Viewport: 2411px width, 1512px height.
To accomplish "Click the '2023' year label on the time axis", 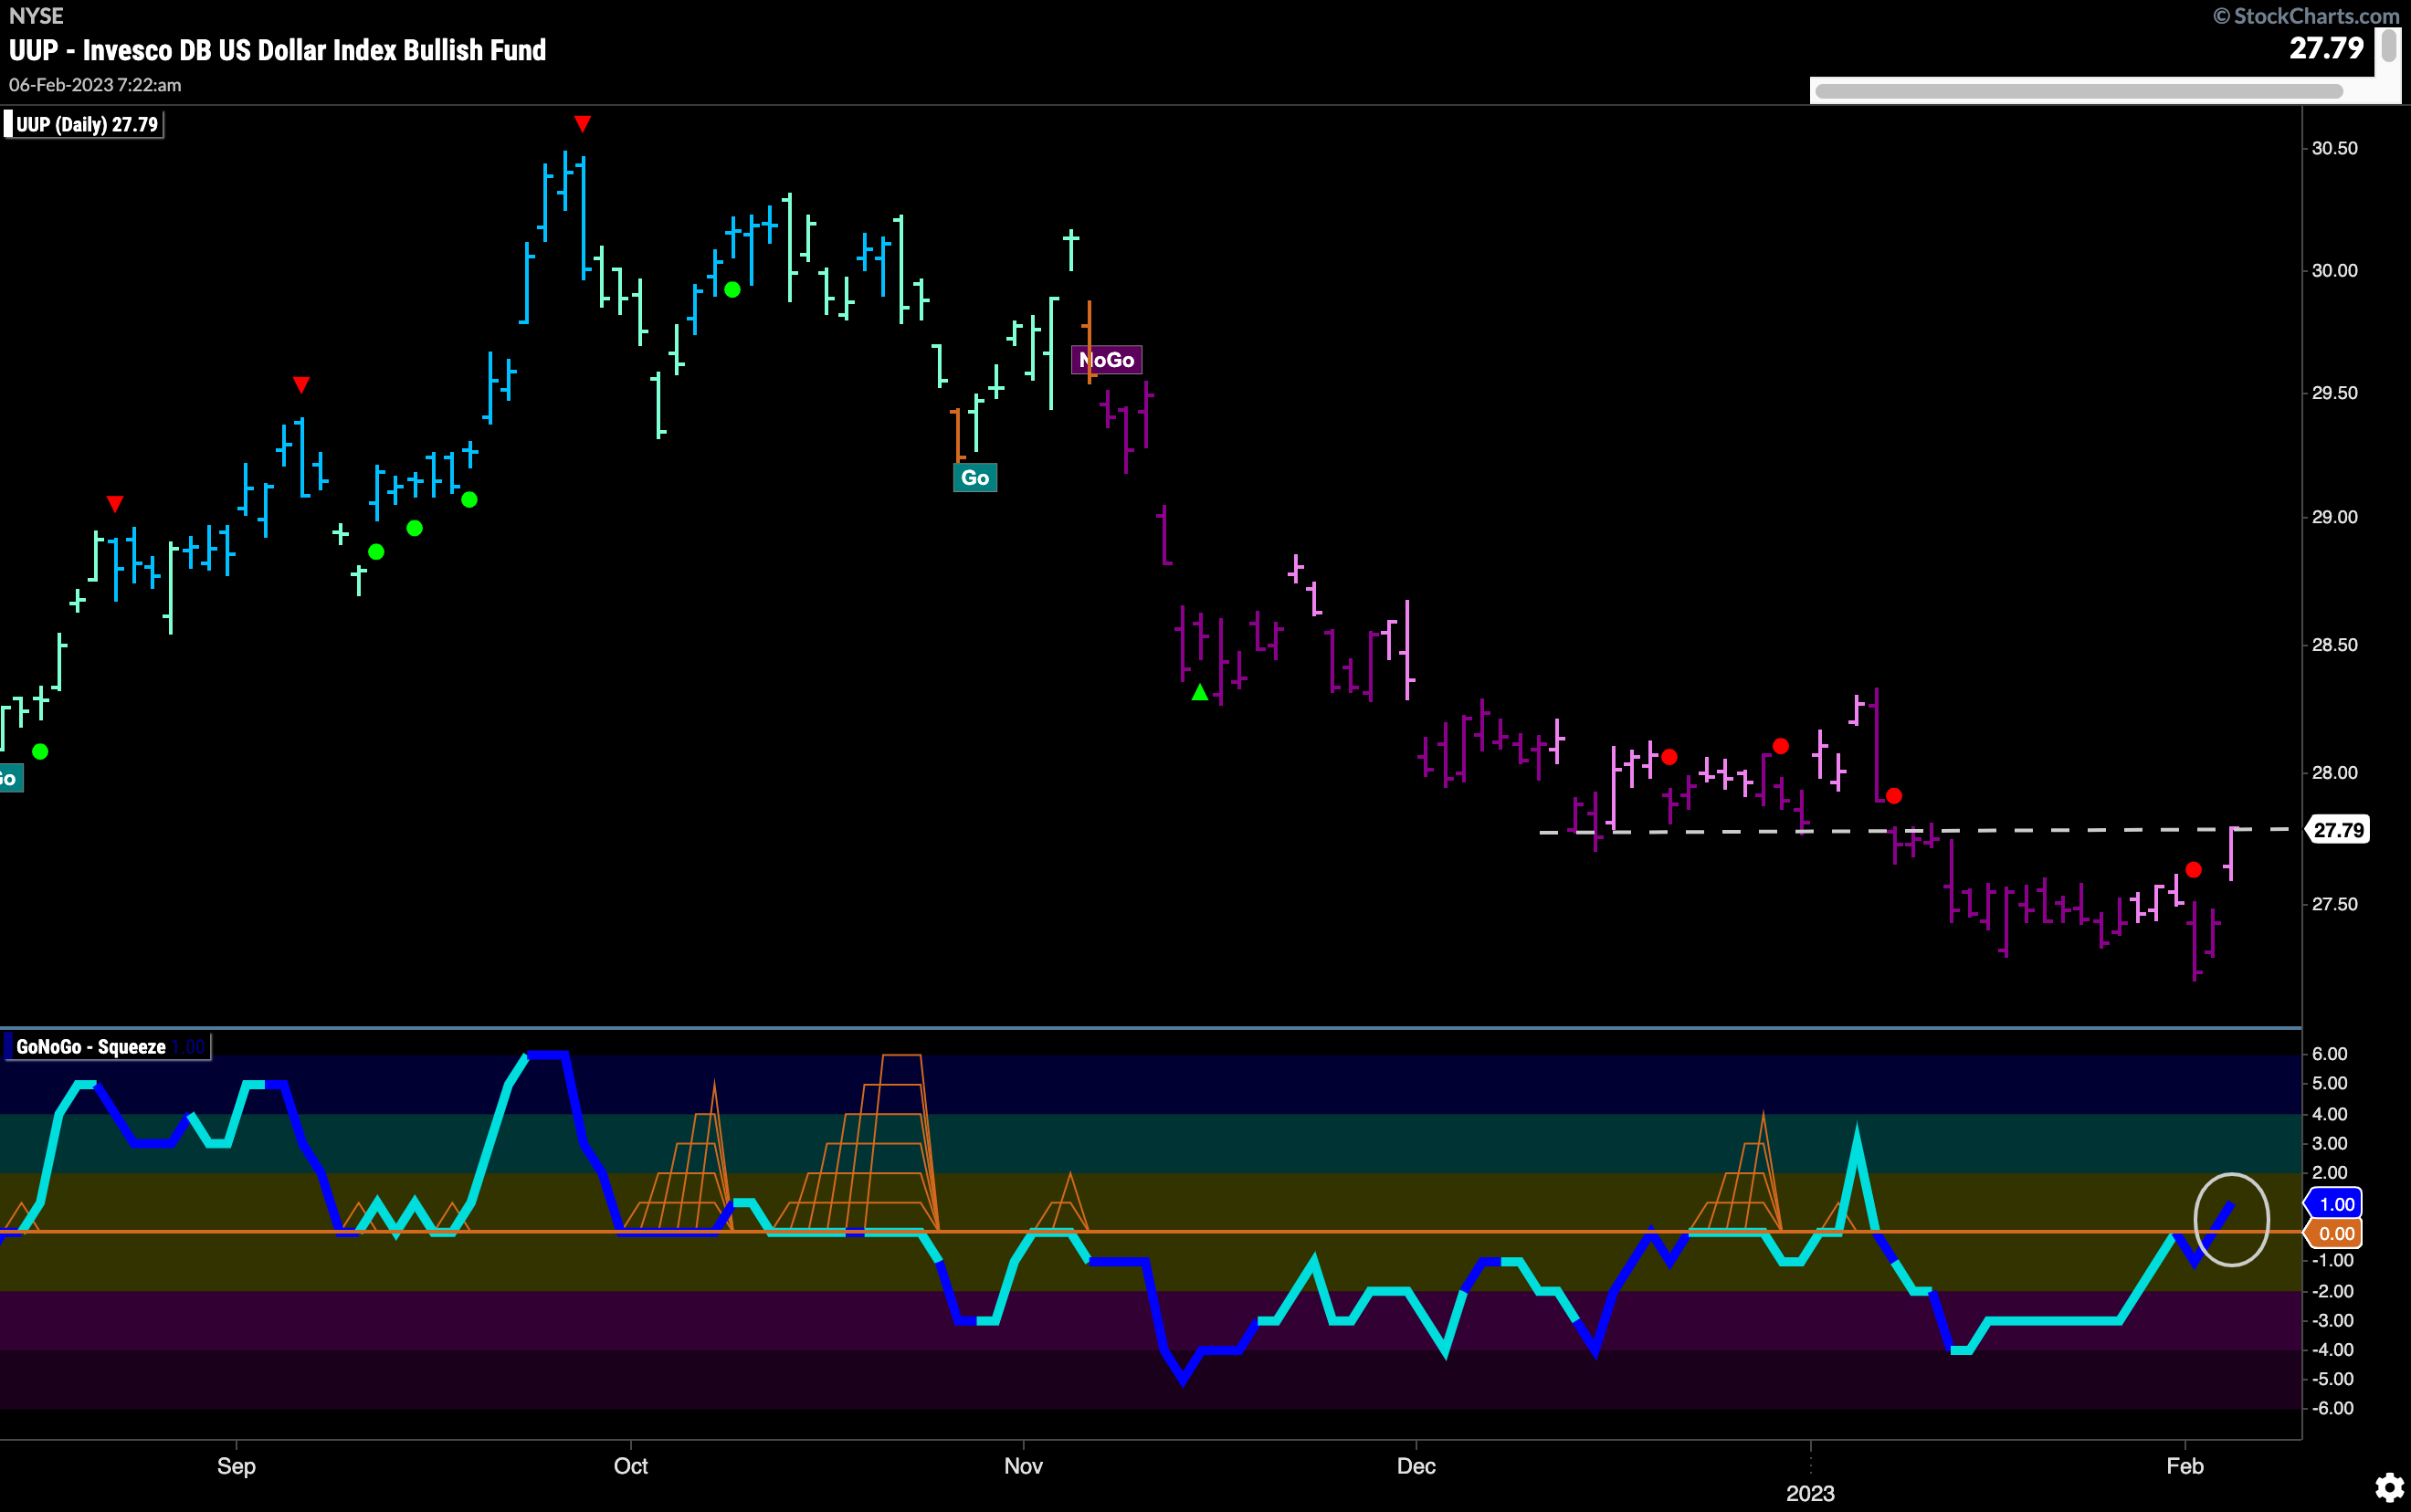I will pos(1810,1493).
